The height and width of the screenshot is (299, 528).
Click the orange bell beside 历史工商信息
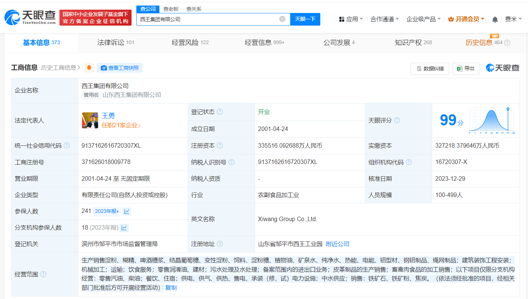point(89,68)
